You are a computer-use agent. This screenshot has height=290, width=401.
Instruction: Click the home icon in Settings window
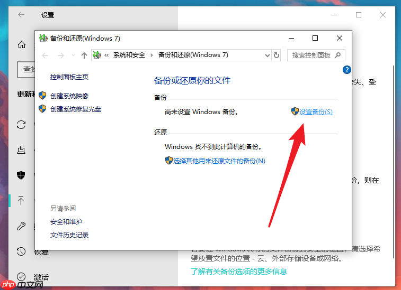click(x=22, y=45)
